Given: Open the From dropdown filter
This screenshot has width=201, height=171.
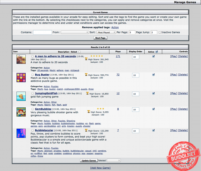Looking at the screenshot, I should click(x=75, y=32).
